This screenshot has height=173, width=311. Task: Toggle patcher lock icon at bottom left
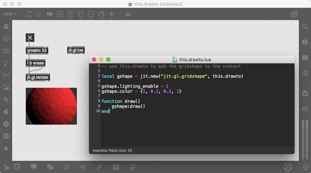pos(6,167)
